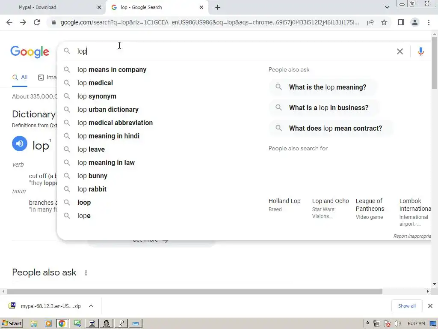438x329 pixels.
Task: Click What does lop mean contract?
Action: 331,128
